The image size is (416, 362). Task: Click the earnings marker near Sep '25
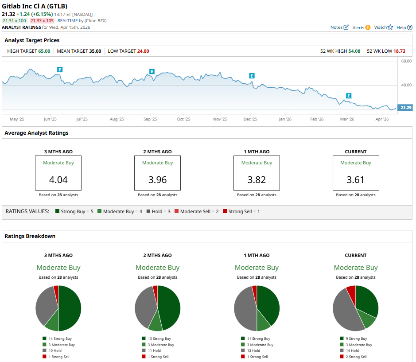click(152, 71)
